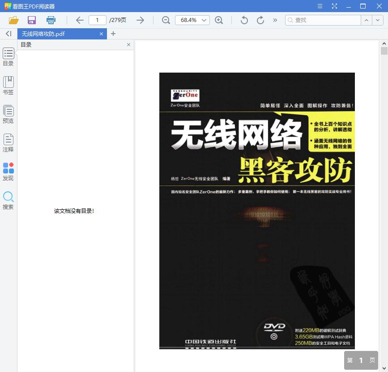Save the document with the floppy disk icon

point(32,20)
